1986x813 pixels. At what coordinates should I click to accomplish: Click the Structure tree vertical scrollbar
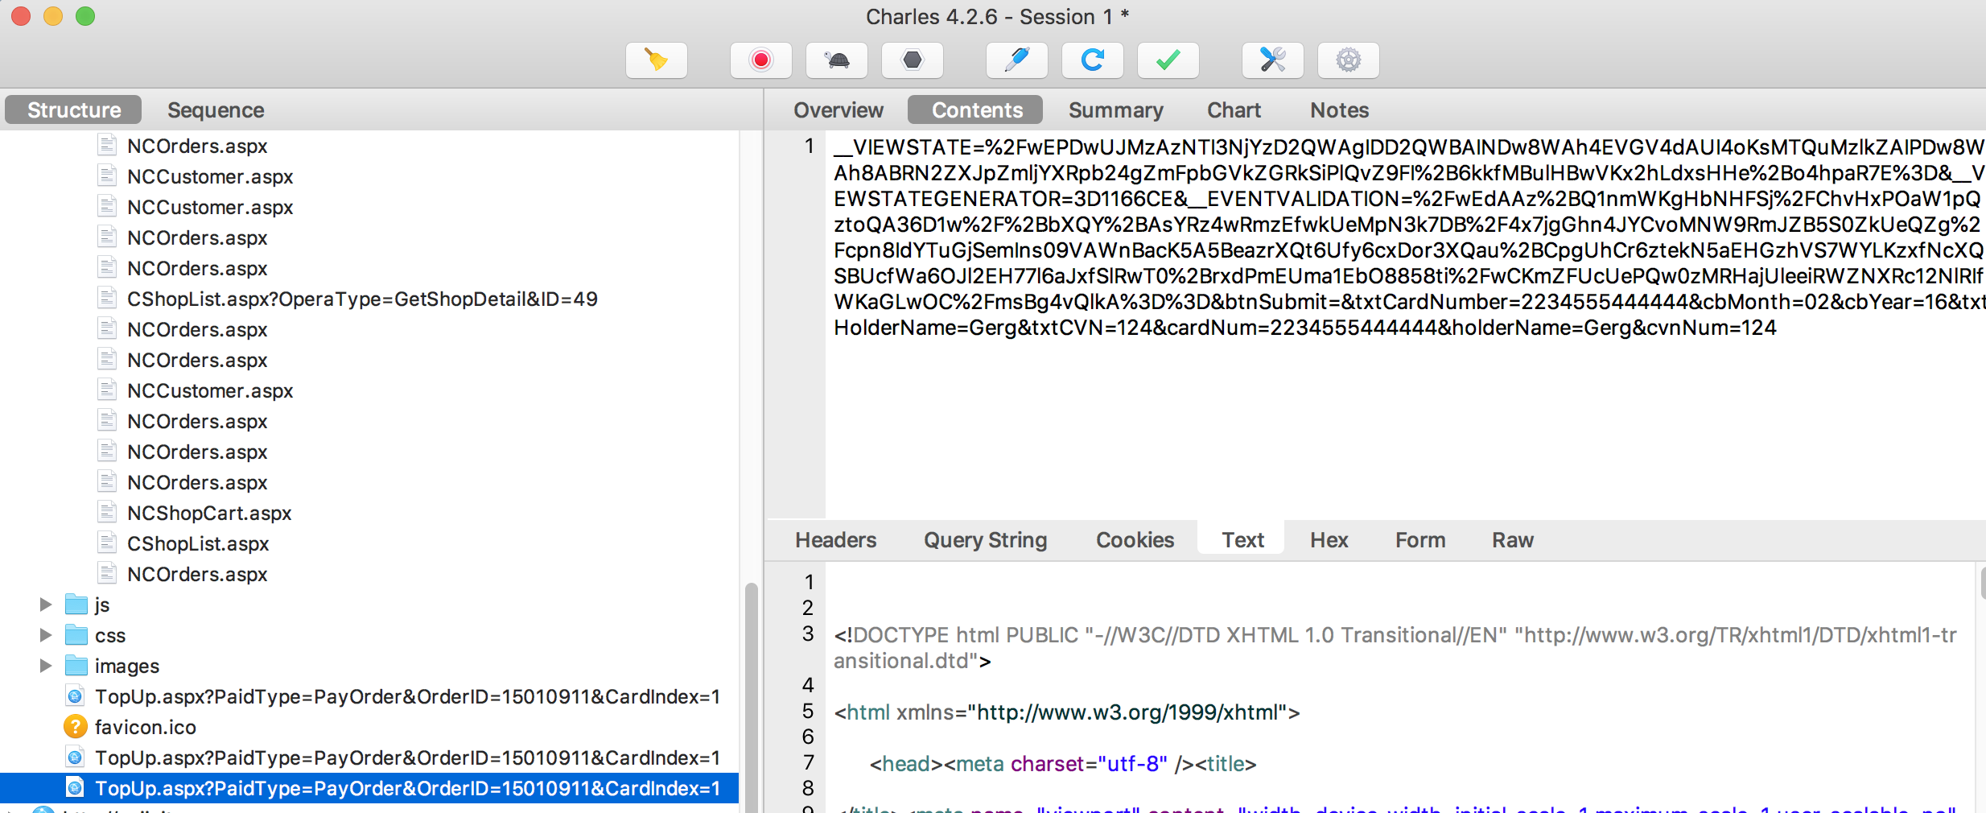751,692
